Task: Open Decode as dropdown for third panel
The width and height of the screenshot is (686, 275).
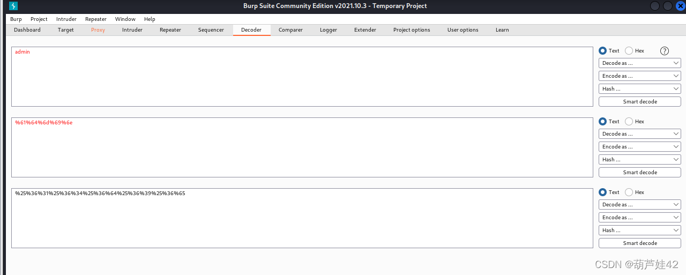Action: point(640,205)
